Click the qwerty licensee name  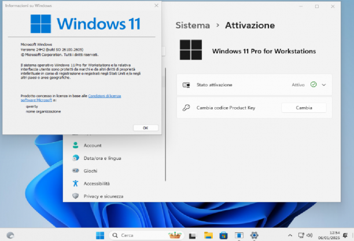[x=32, y=107]
